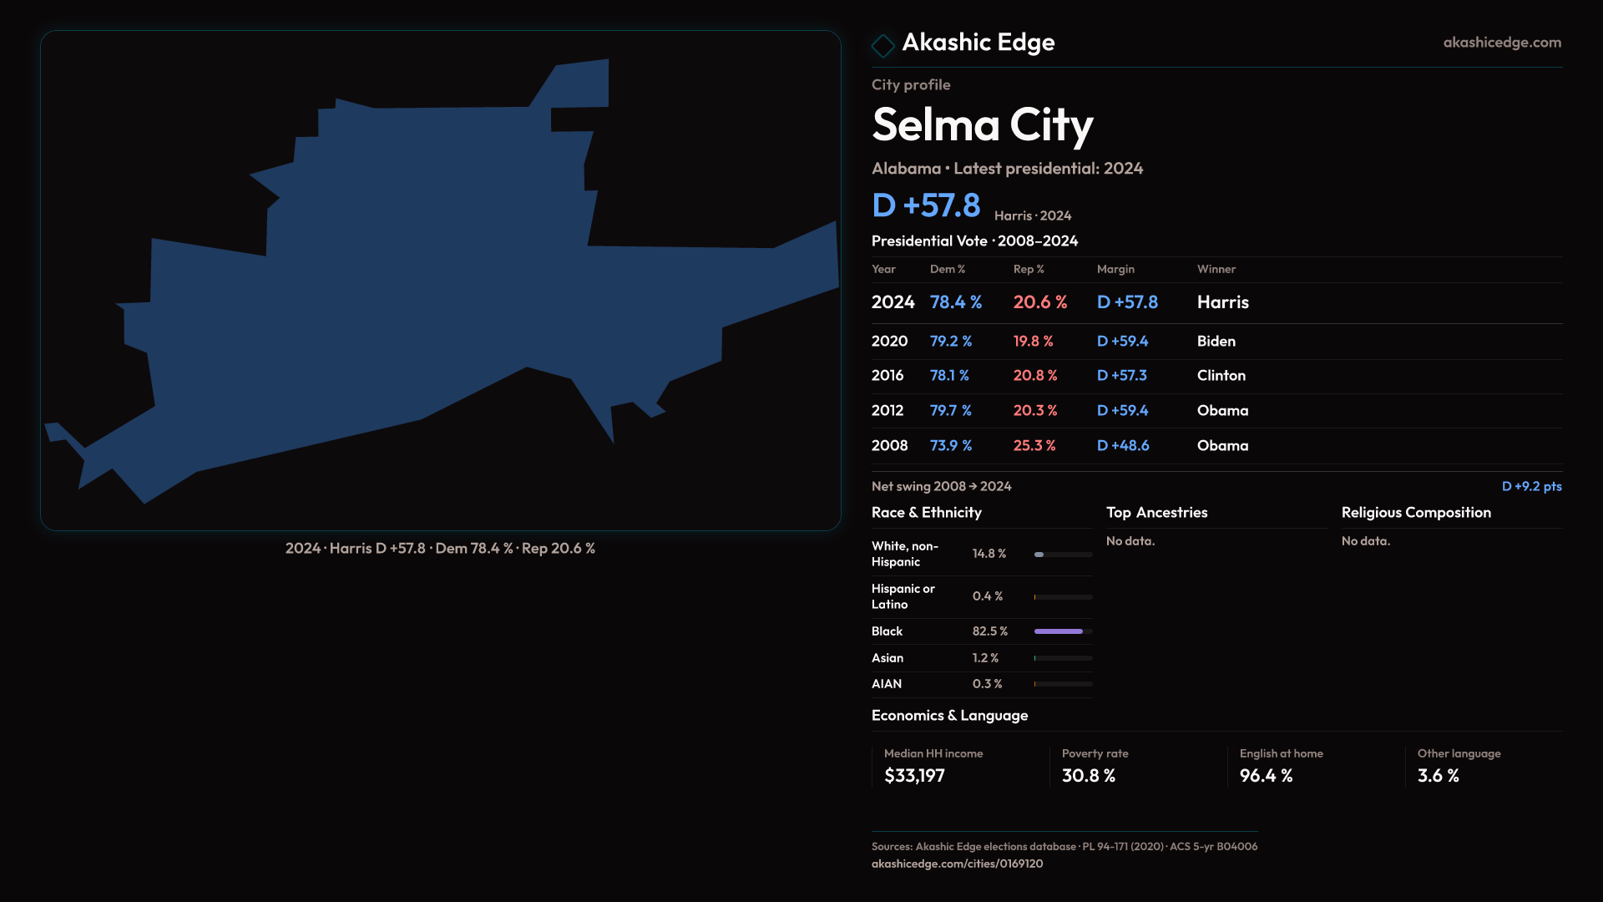Click the Dem % column header
The height and width of the screenshot is (902, 1603).
tap(947, 269)
